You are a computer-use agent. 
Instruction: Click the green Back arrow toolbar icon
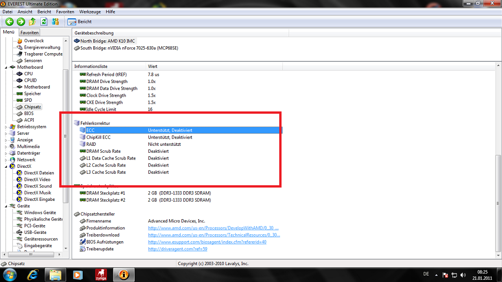click(x=9, y=22)
